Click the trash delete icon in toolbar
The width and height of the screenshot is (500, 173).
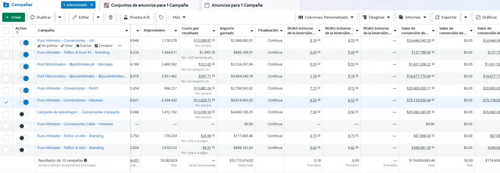(x=110, y=17)
